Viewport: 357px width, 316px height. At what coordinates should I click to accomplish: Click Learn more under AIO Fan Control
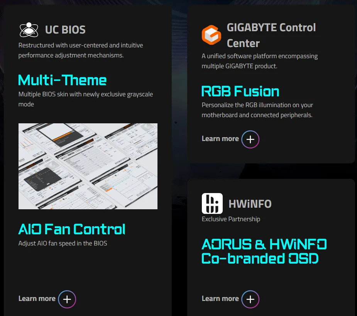[37, 299]
